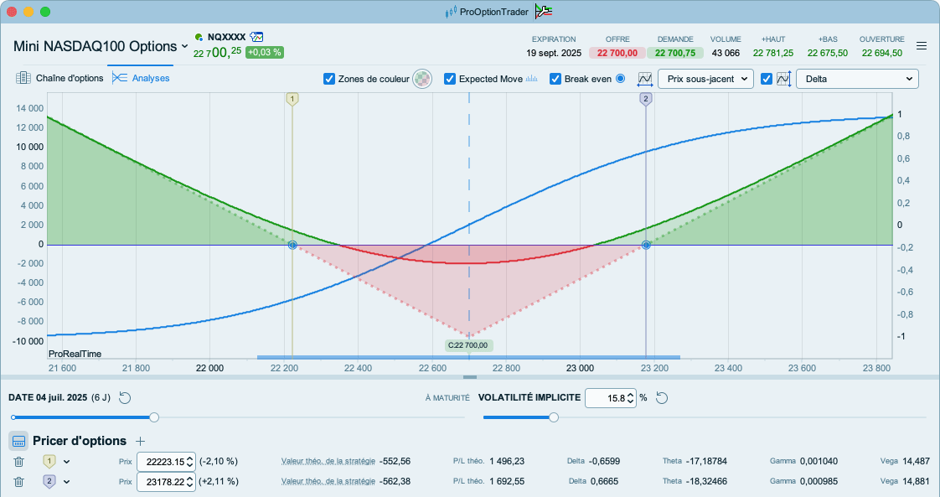940x497 pixels.
Task: Delete pricer row 1 with the trash icon
Action: pos(19,461)
